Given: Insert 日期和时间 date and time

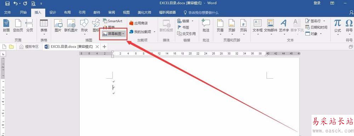Looking at the screenshot, I should [316, 27].
